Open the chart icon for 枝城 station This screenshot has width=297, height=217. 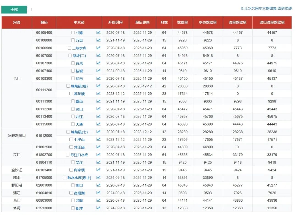pyautogui.click(x=98, y=71)
